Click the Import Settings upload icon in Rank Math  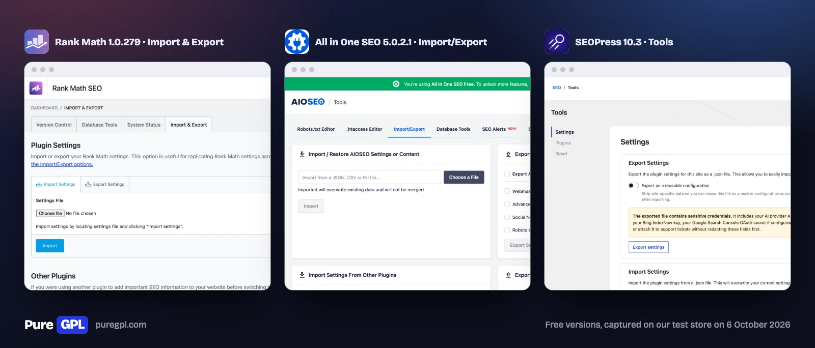(39, 184)
